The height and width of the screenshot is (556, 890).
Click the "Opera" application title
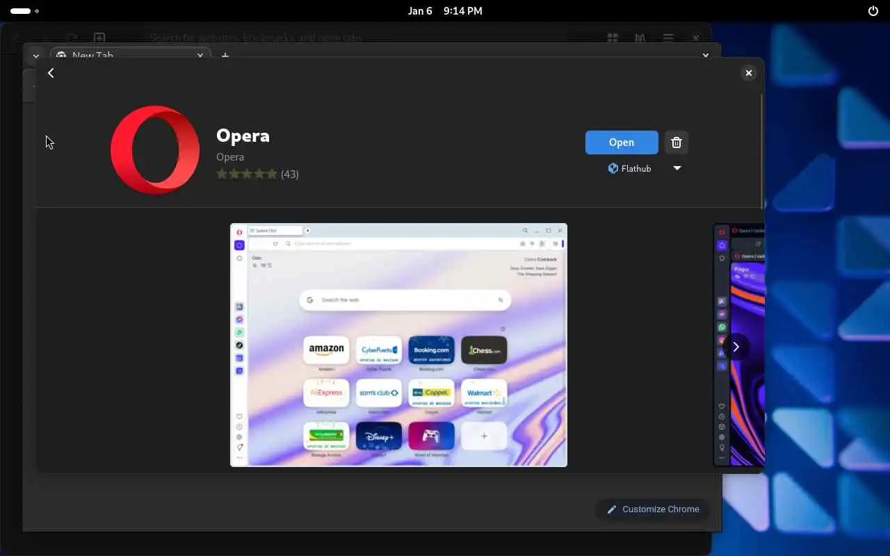pyautogui.click(x=243, y=136)
